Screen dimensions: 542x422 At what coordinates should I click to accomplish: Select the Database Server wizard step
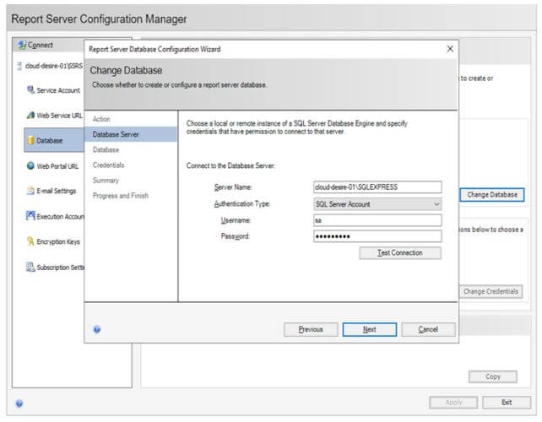pyautogui.click(x=131, y=134)
